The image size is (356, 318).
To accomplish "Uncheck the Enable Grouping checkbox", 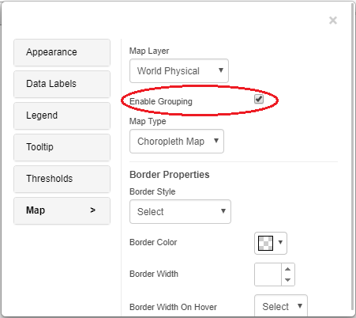I will pyautogui.click(x=259, y=99).
